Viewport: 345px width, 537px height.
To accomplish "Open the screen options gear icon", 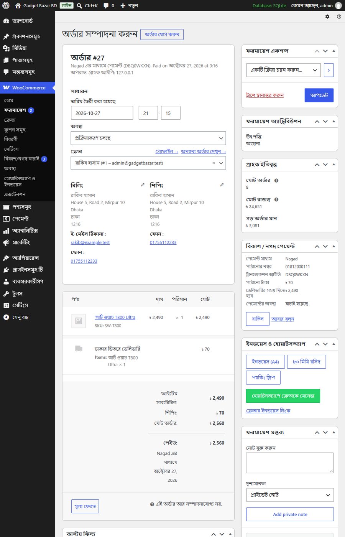I will (x=327, y=16).
